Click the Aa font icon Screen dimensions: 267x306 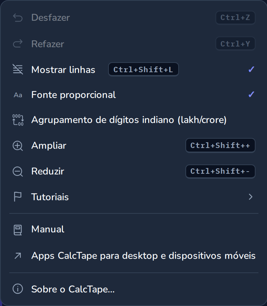(18, 95)
